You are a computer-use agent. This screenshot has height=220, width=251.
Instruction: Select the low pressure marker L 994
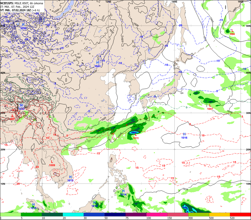coord(232,32)
